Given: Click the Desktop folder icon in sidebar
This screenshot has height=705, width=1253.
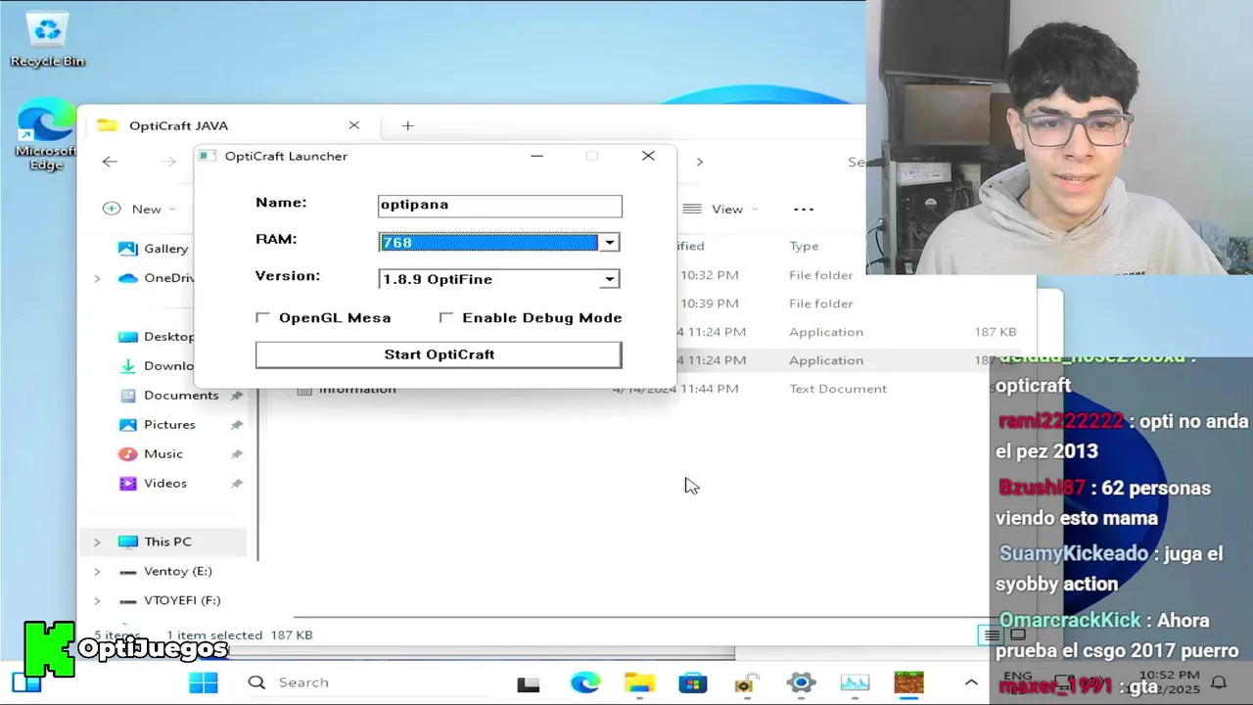Looking at the screenshot, I should 127,337.
